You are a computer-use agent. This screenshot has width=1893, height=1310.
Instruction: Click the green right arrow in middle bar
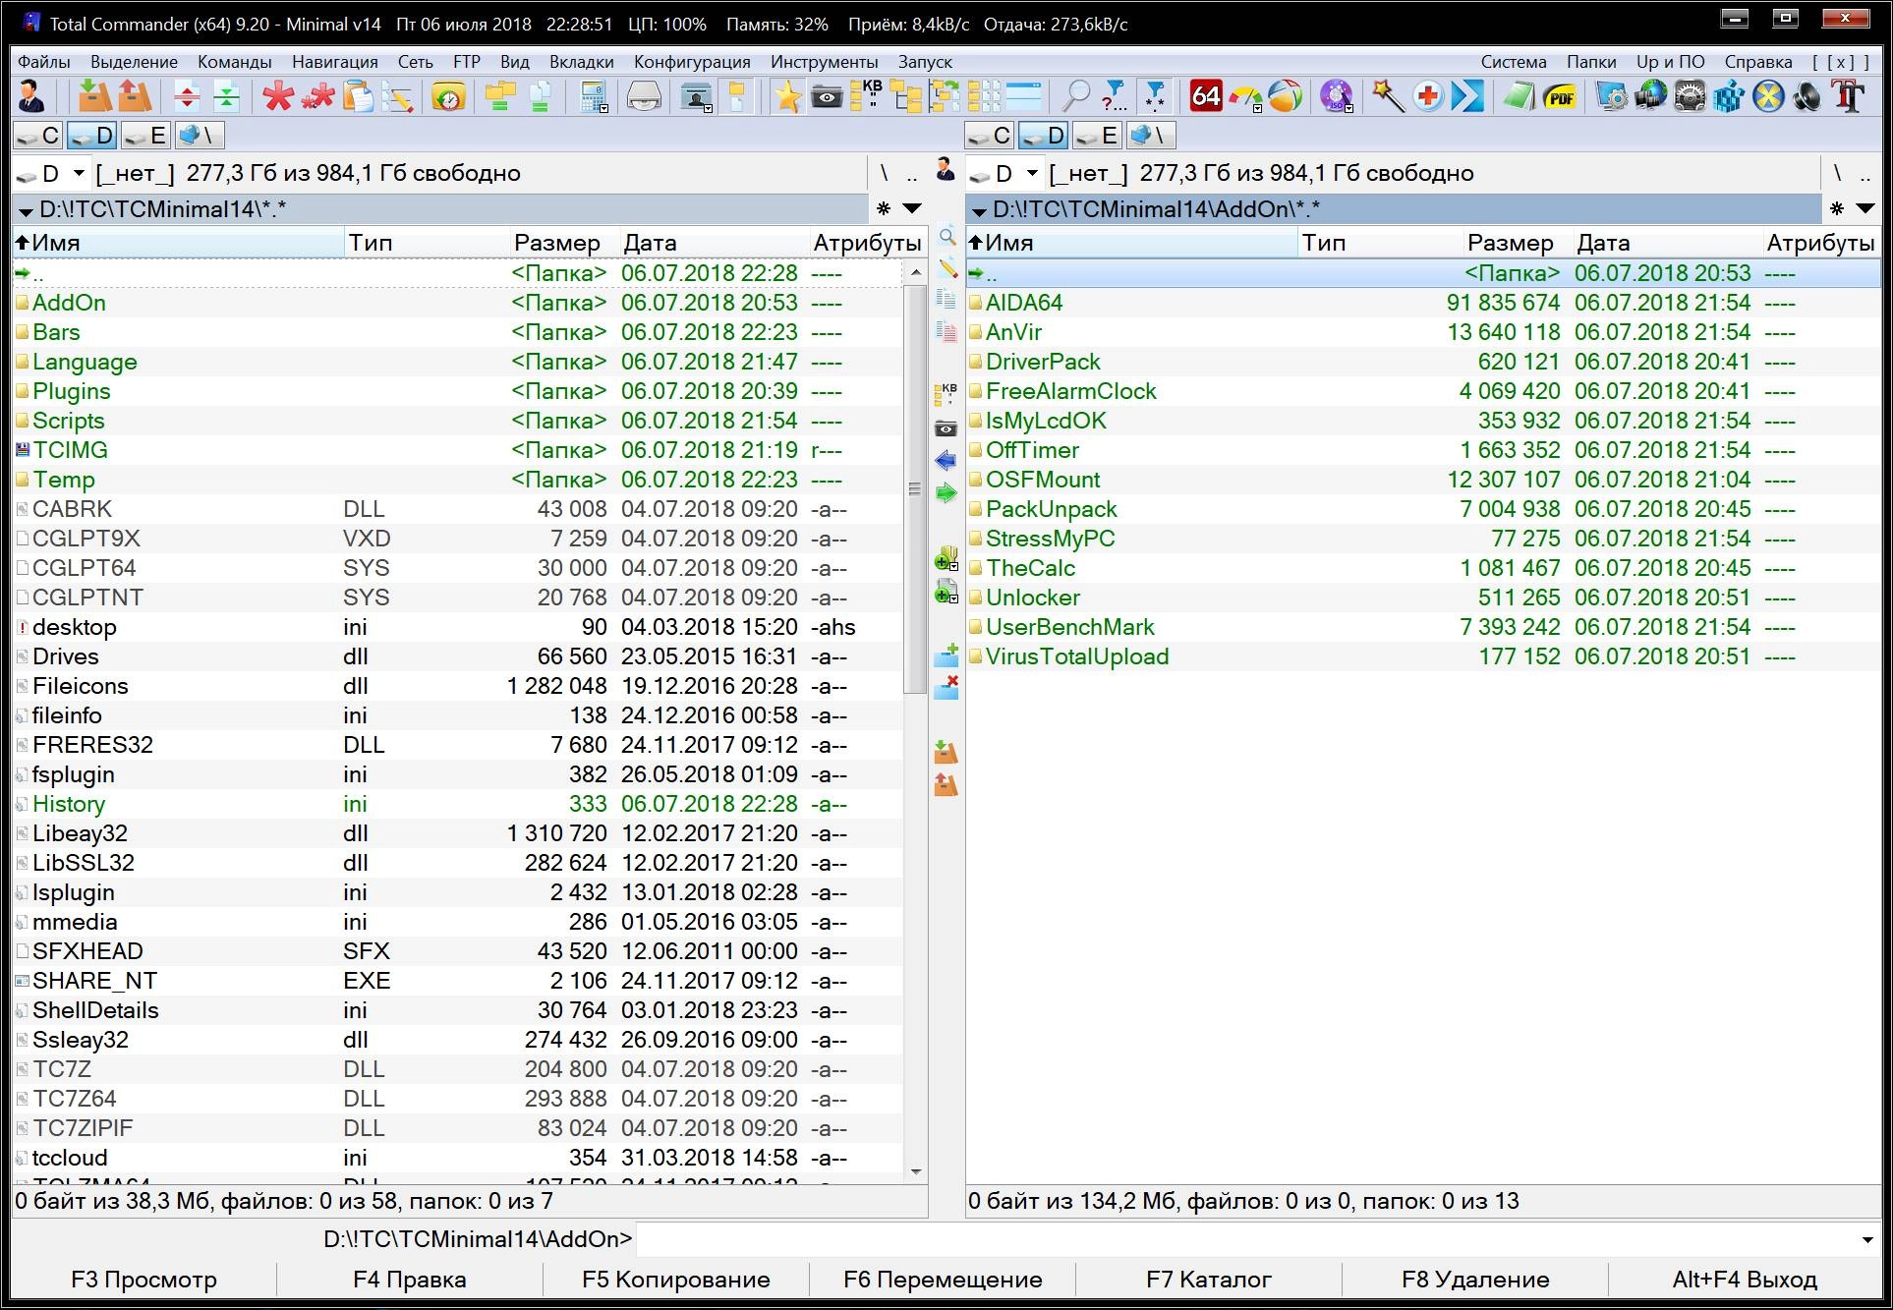[946, 492]
